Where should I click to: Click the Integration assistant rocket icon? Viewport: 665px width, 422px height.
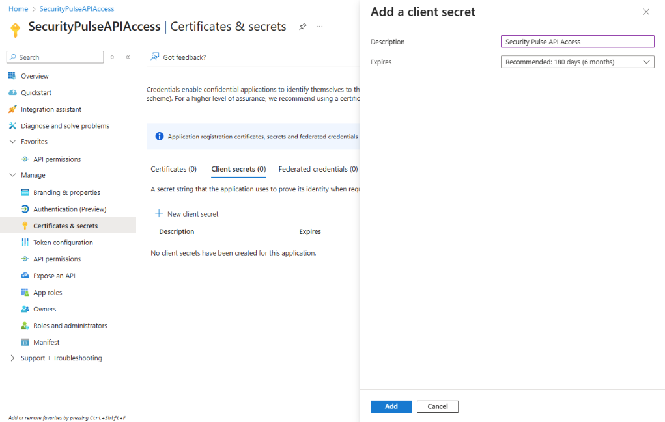(12, 109)
